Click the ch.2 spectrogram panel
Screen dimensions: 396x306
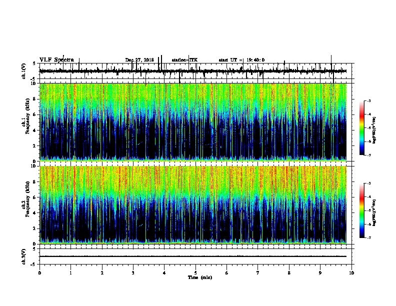click(x=193, y=205)
